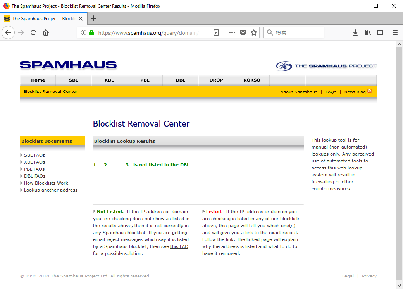
Task: Click the green 'Not Listed.' label
Action: [110, 212]
